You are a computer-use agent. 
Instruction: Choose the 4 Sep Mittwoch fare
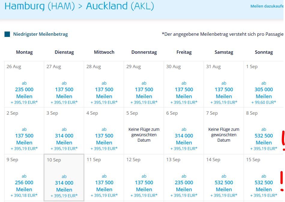(x=104, y=131)
